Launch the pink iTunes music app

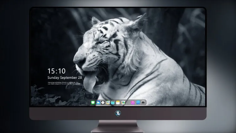pos(132,102)
